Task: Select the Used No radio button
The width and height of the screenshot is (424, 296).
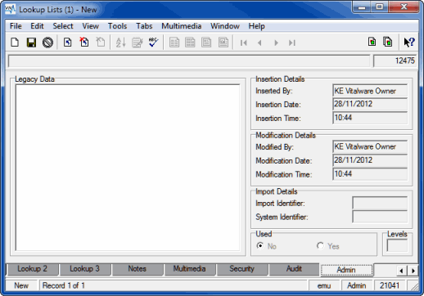Action: [x=260, y=246]
